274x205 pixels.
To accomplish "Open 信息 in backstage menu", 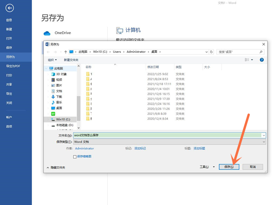I will tap(9, 20).
